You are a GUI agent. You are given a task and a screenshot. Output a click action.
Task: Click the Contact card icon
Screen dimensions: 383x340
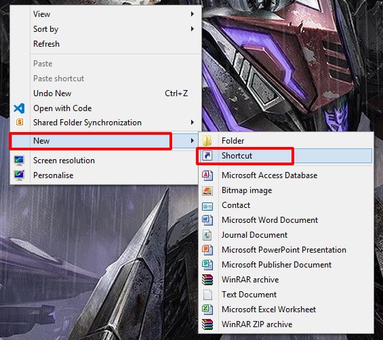207,207
